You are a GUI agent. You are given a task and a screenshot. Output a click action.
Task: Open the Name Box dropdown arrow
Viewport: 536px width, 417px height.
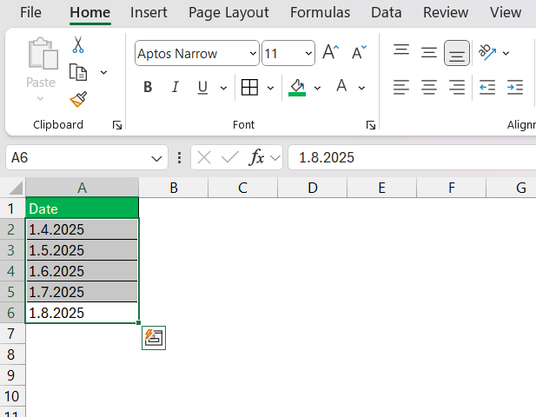click(x=156, y=158)
